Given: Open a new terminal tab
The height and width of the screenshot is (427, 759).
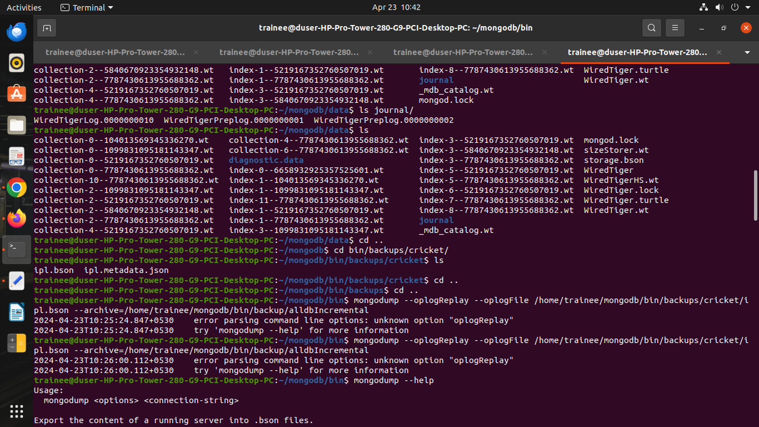Looking at the screenshot, I should coord(47,28).
